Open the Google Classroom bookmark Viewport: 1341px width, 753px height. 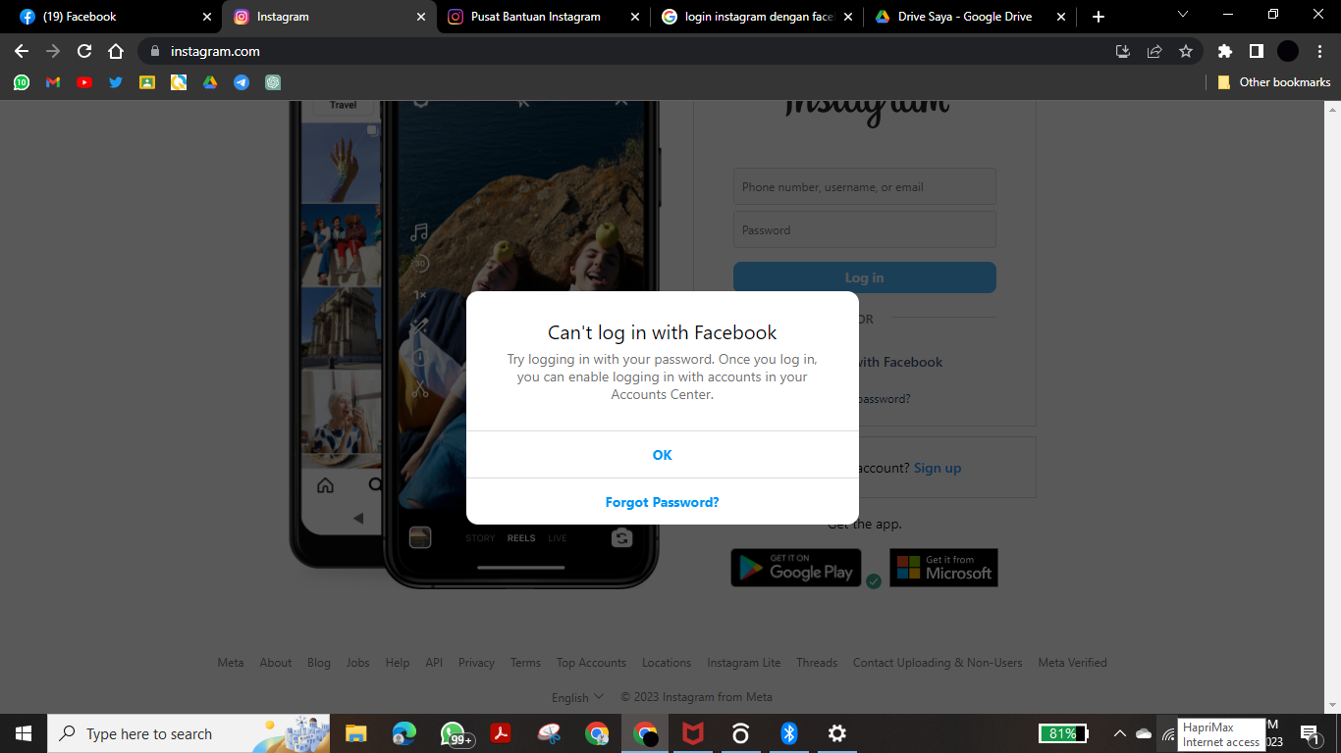[147, 82]
